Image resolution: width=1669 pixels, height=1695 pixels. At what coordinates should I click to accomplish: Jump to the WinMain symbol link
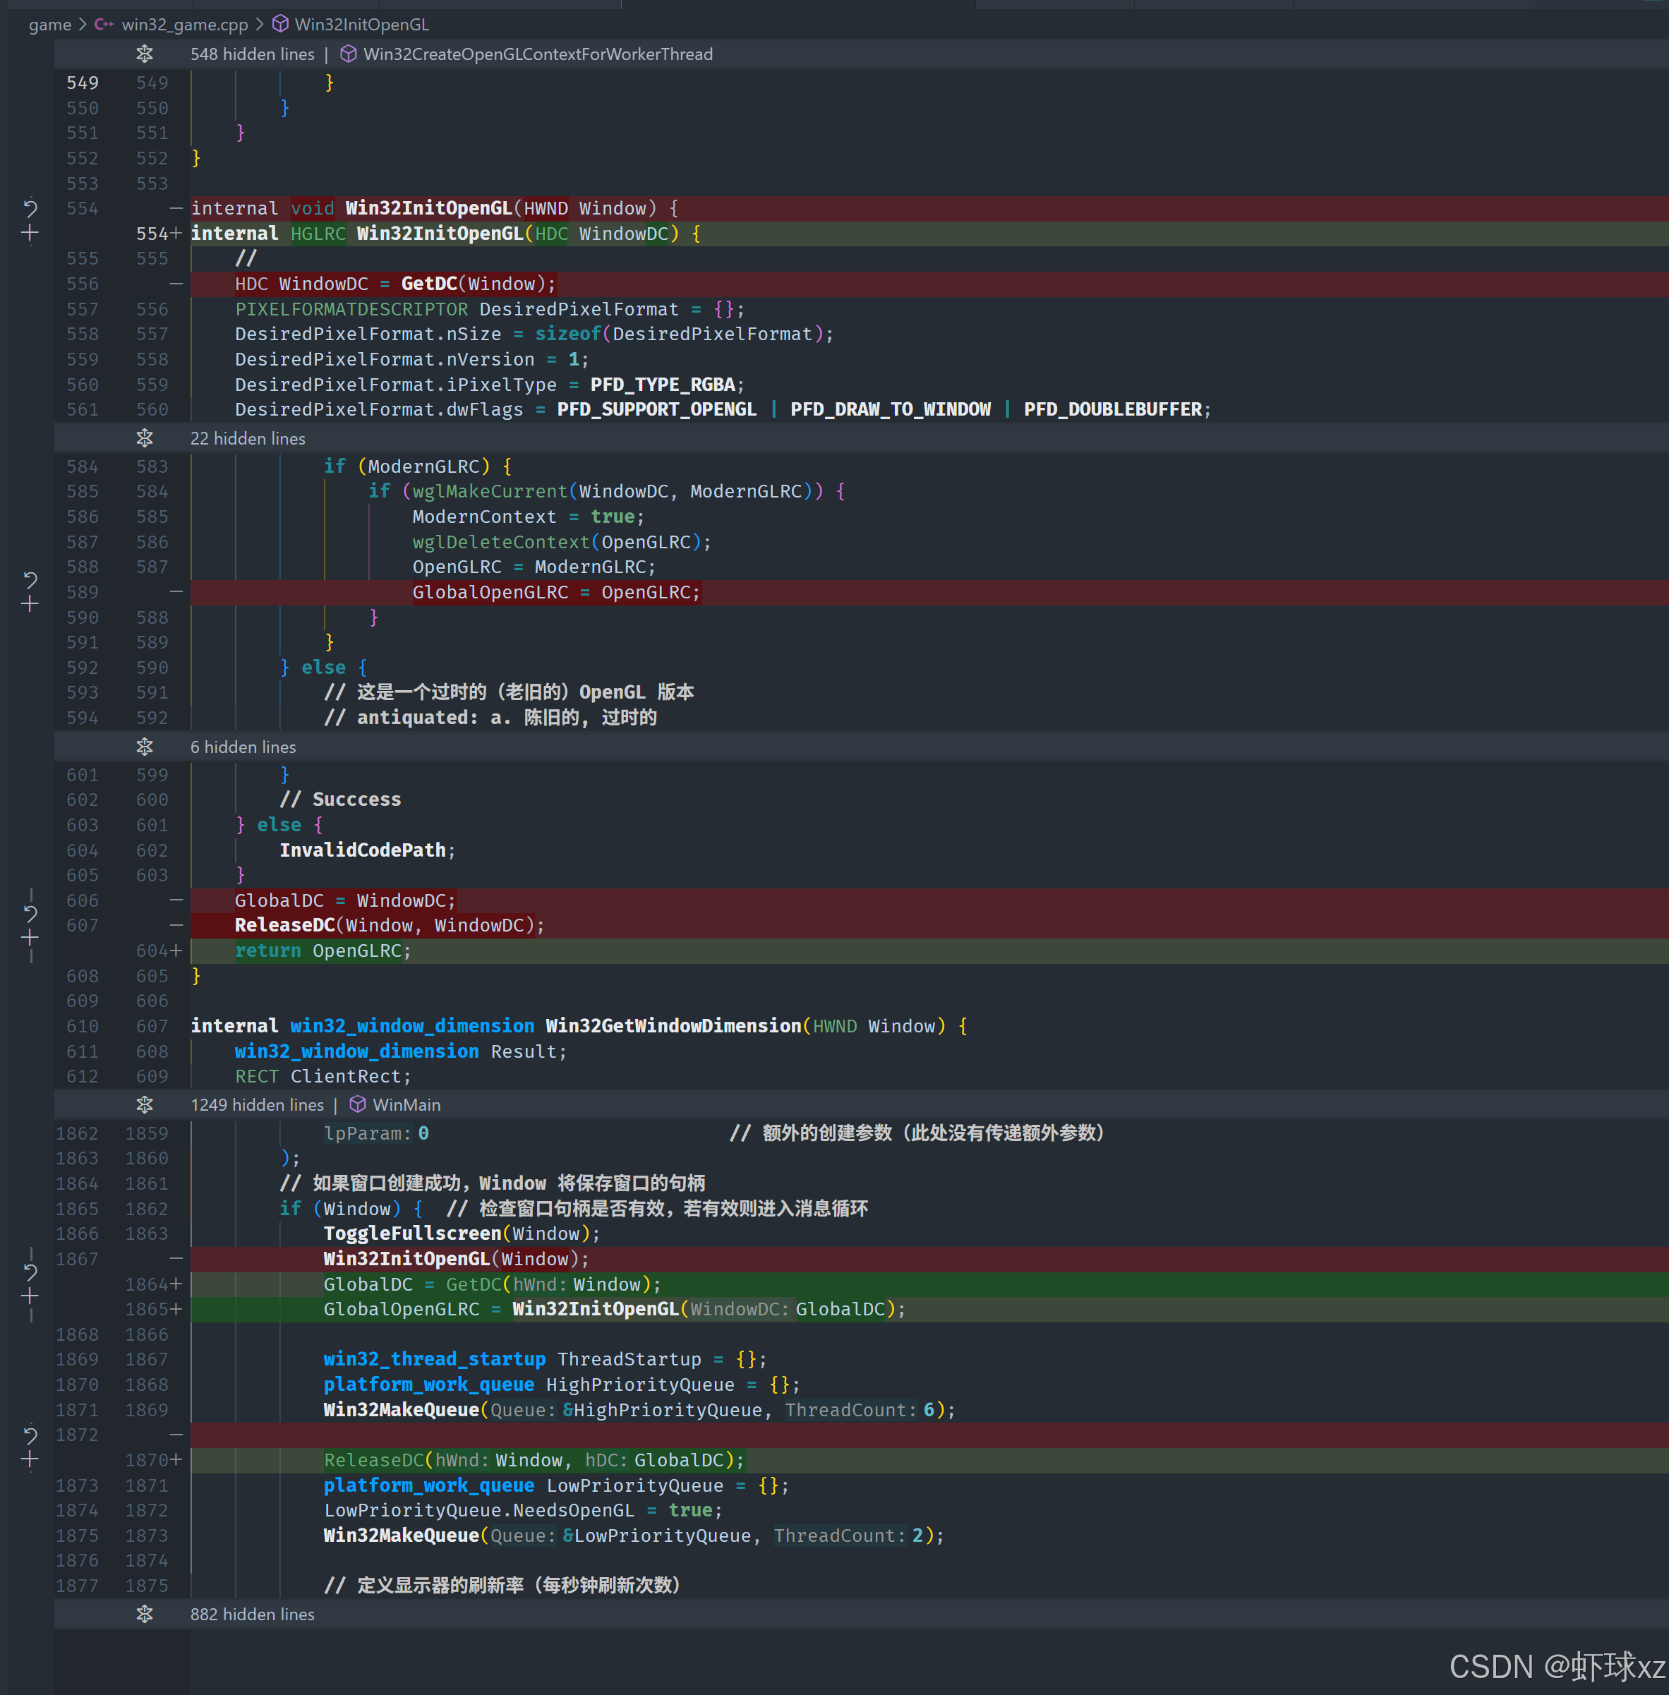[406, 1104]
